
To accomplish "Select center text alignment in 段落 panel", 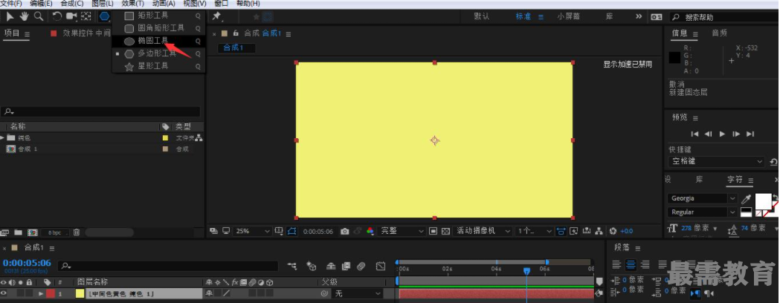I will [x=631, y=264].
